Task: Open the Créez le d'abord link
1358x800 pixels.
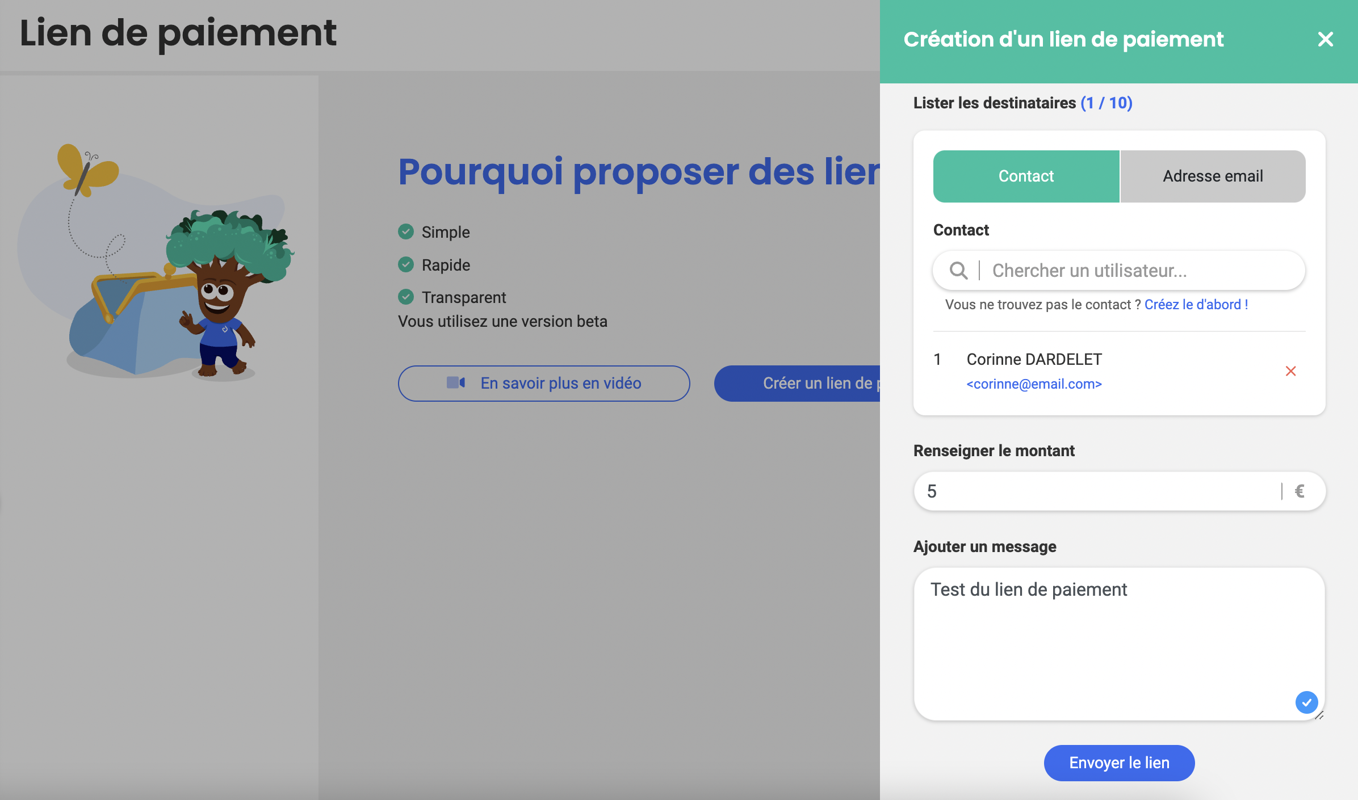Action: [1196, 305]
